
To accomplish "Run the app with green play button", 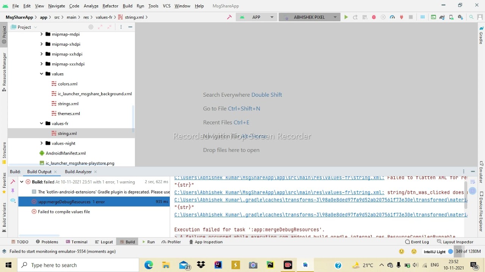I will (x=346, y=17).
